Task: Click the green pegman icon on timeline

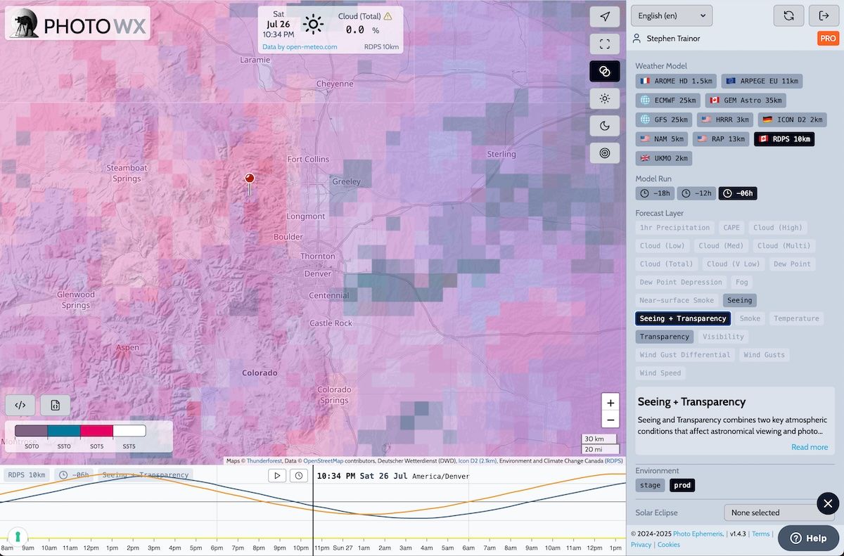Action: [17, 536]
